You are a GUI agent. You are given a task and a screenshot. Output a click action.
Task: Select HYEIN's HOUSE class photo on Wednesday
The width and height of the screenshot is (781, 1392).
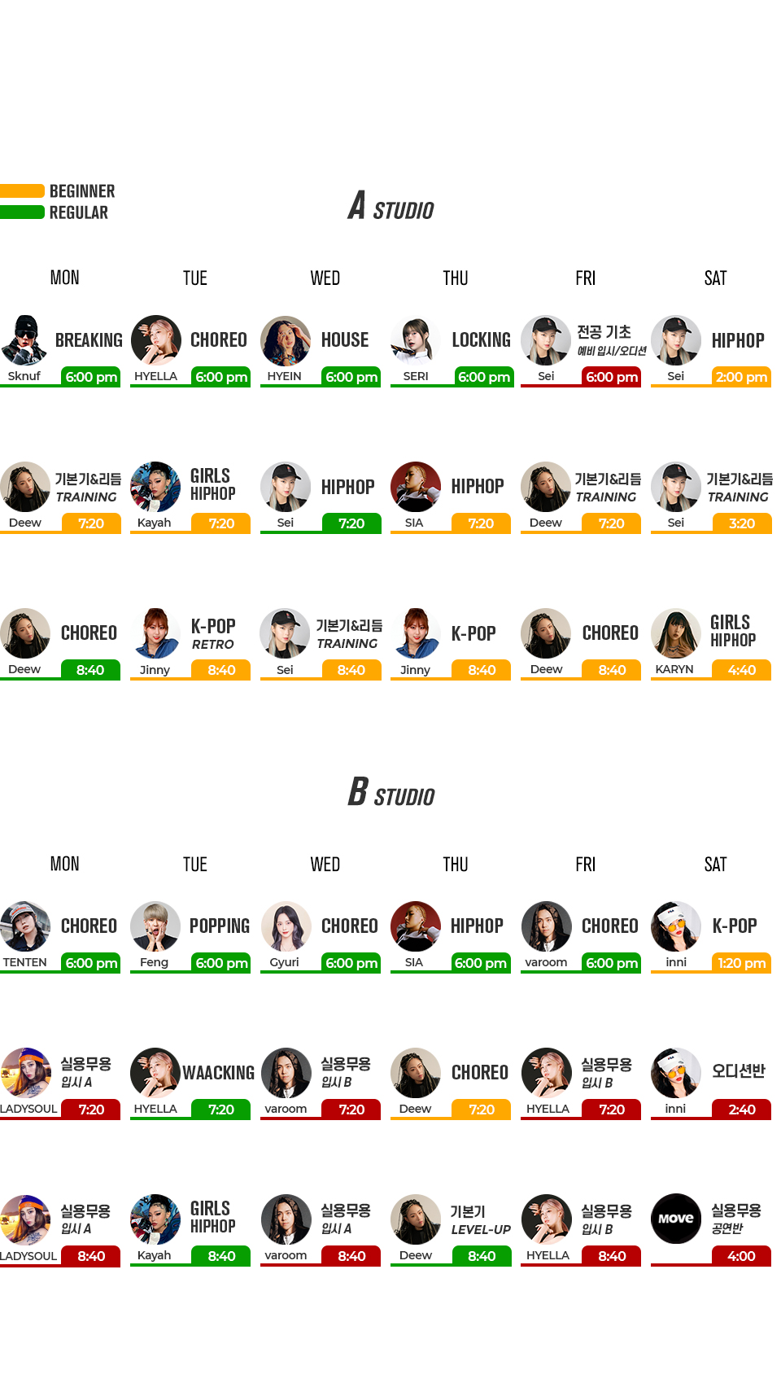(286, 340)
